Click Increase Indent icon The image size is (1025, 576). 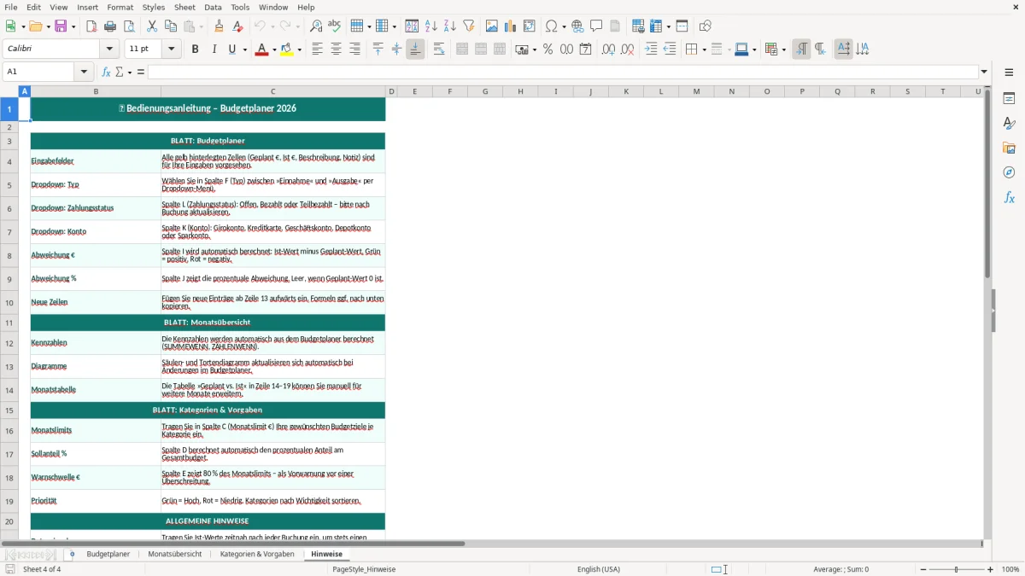pyautogui.click(x=651, y=49)
